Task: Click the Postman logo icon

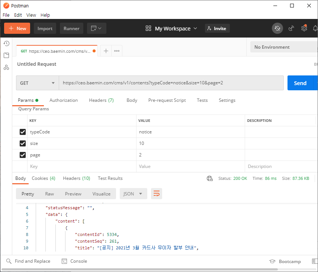Action: point(6,6)
